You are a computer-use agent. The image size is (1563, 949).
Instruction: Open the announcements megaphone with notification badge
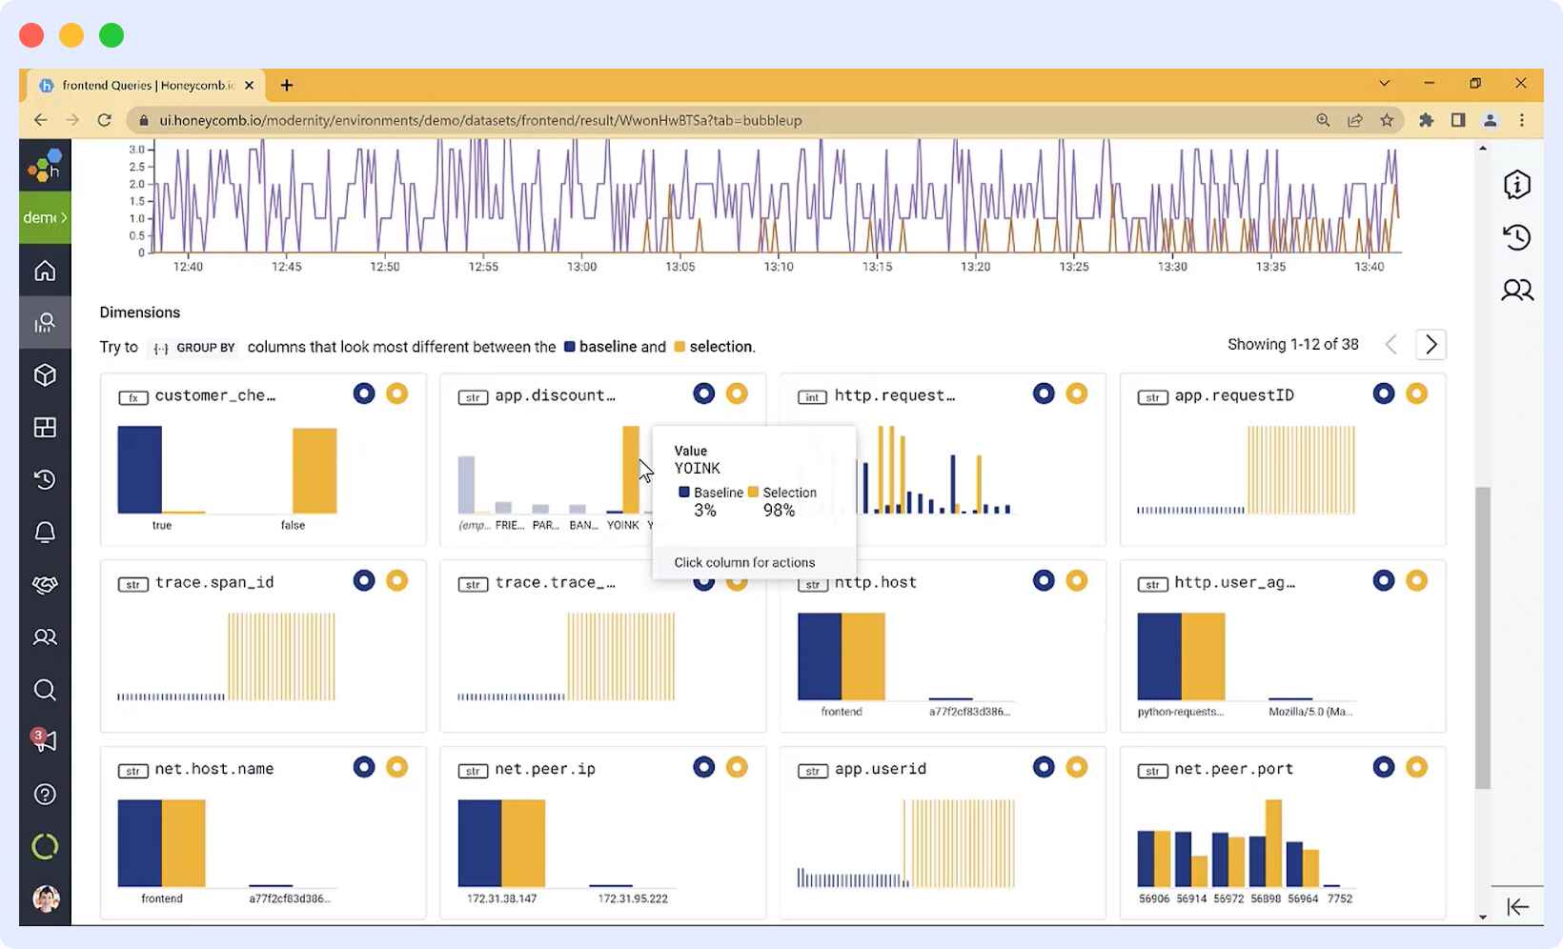pyautogui.click(x=44, y=741)
